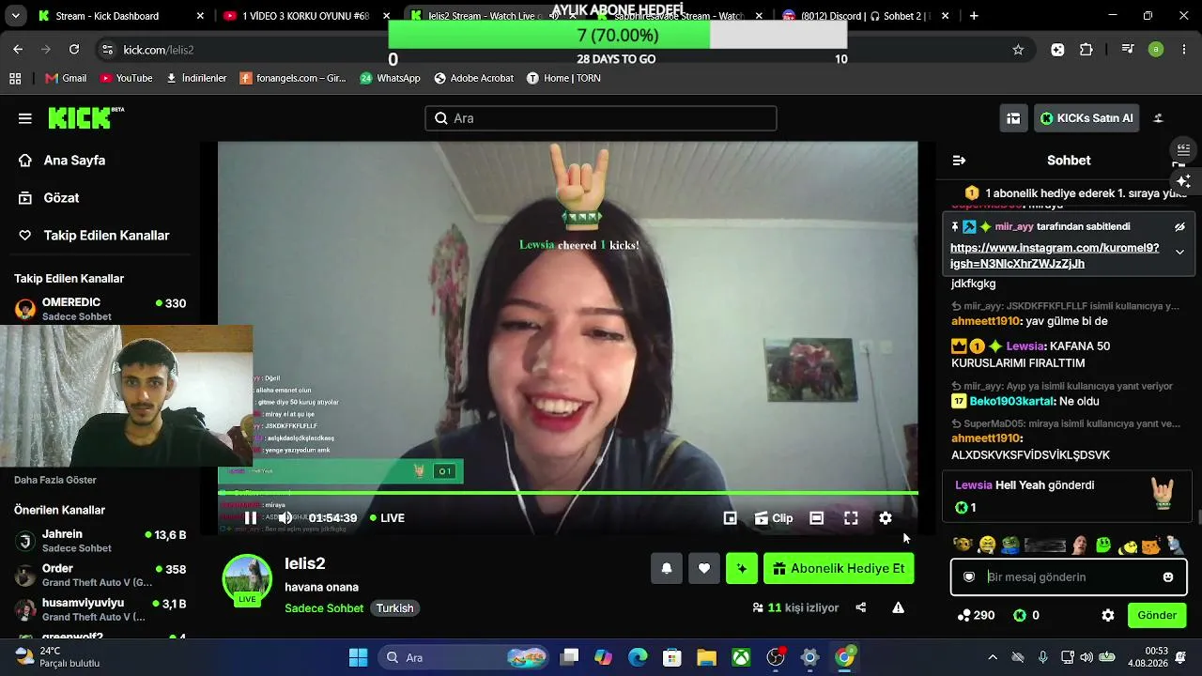
Task: Open the lelis2 channel avatar
Action: [x=247, y=579]
